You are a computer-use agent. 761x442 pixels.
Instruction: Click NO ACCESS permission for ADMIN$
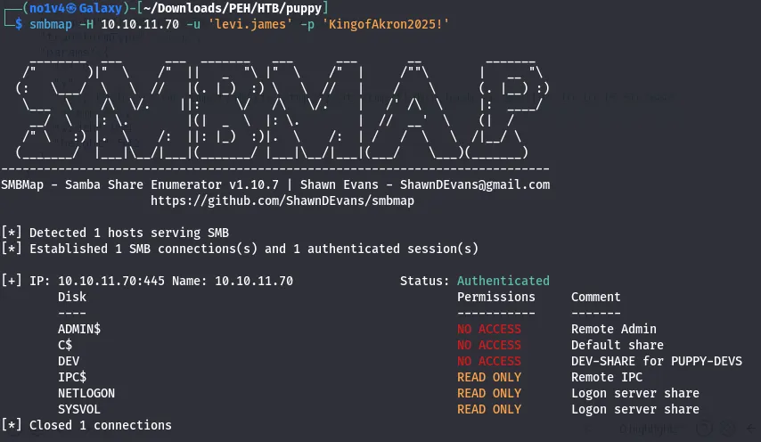point(489,329)
